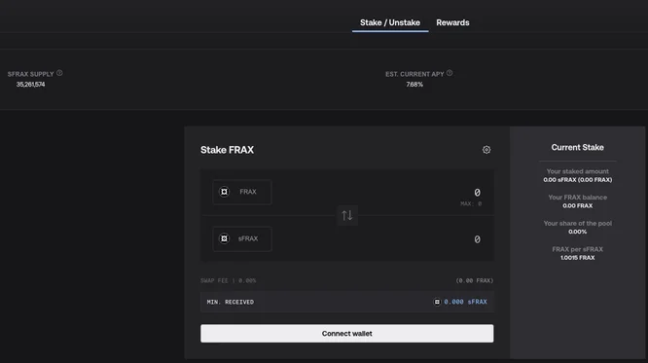Click the 7.68% APY value
648x363 pixels.
414,85
